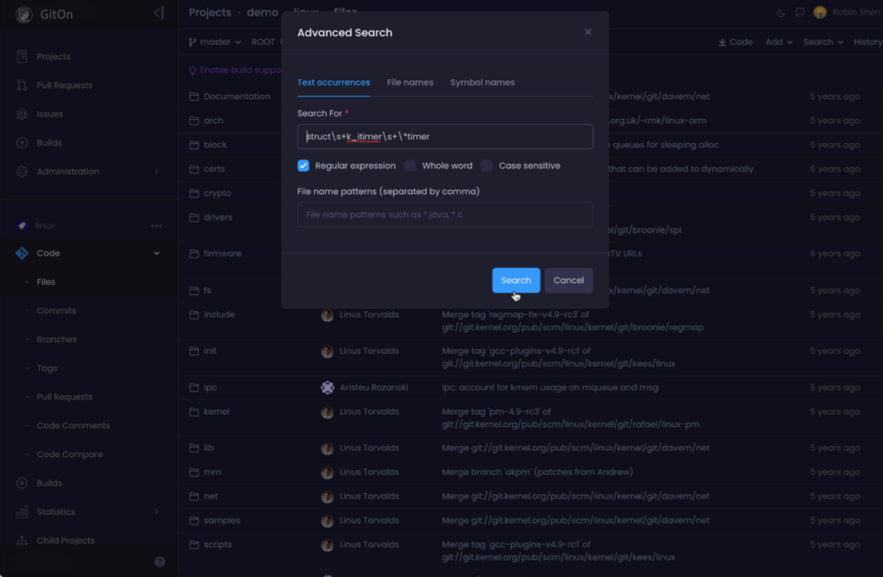Collapse the Code section chevron
The width and height of the screenshot is (883, 577).
157,253
